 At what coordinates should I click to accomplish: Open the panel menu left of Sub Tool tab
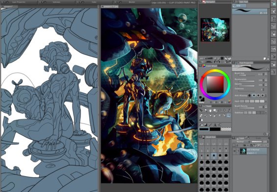(234, 2)
